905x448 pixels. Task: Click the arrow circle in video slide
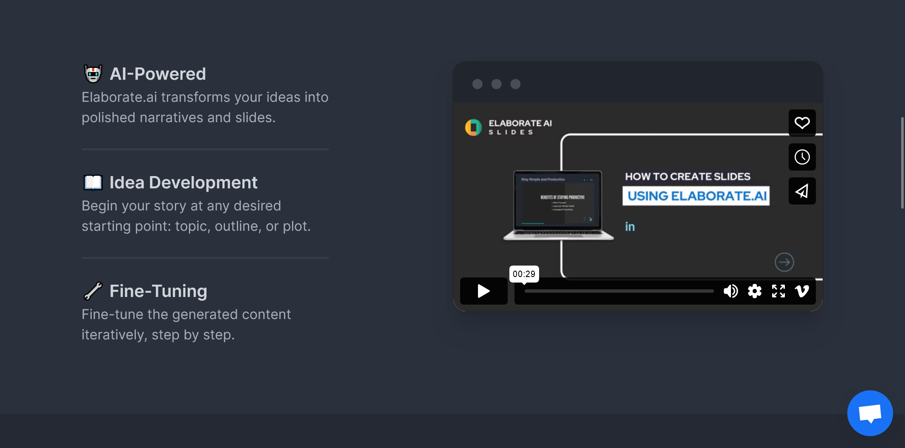[x=784, y=262]
